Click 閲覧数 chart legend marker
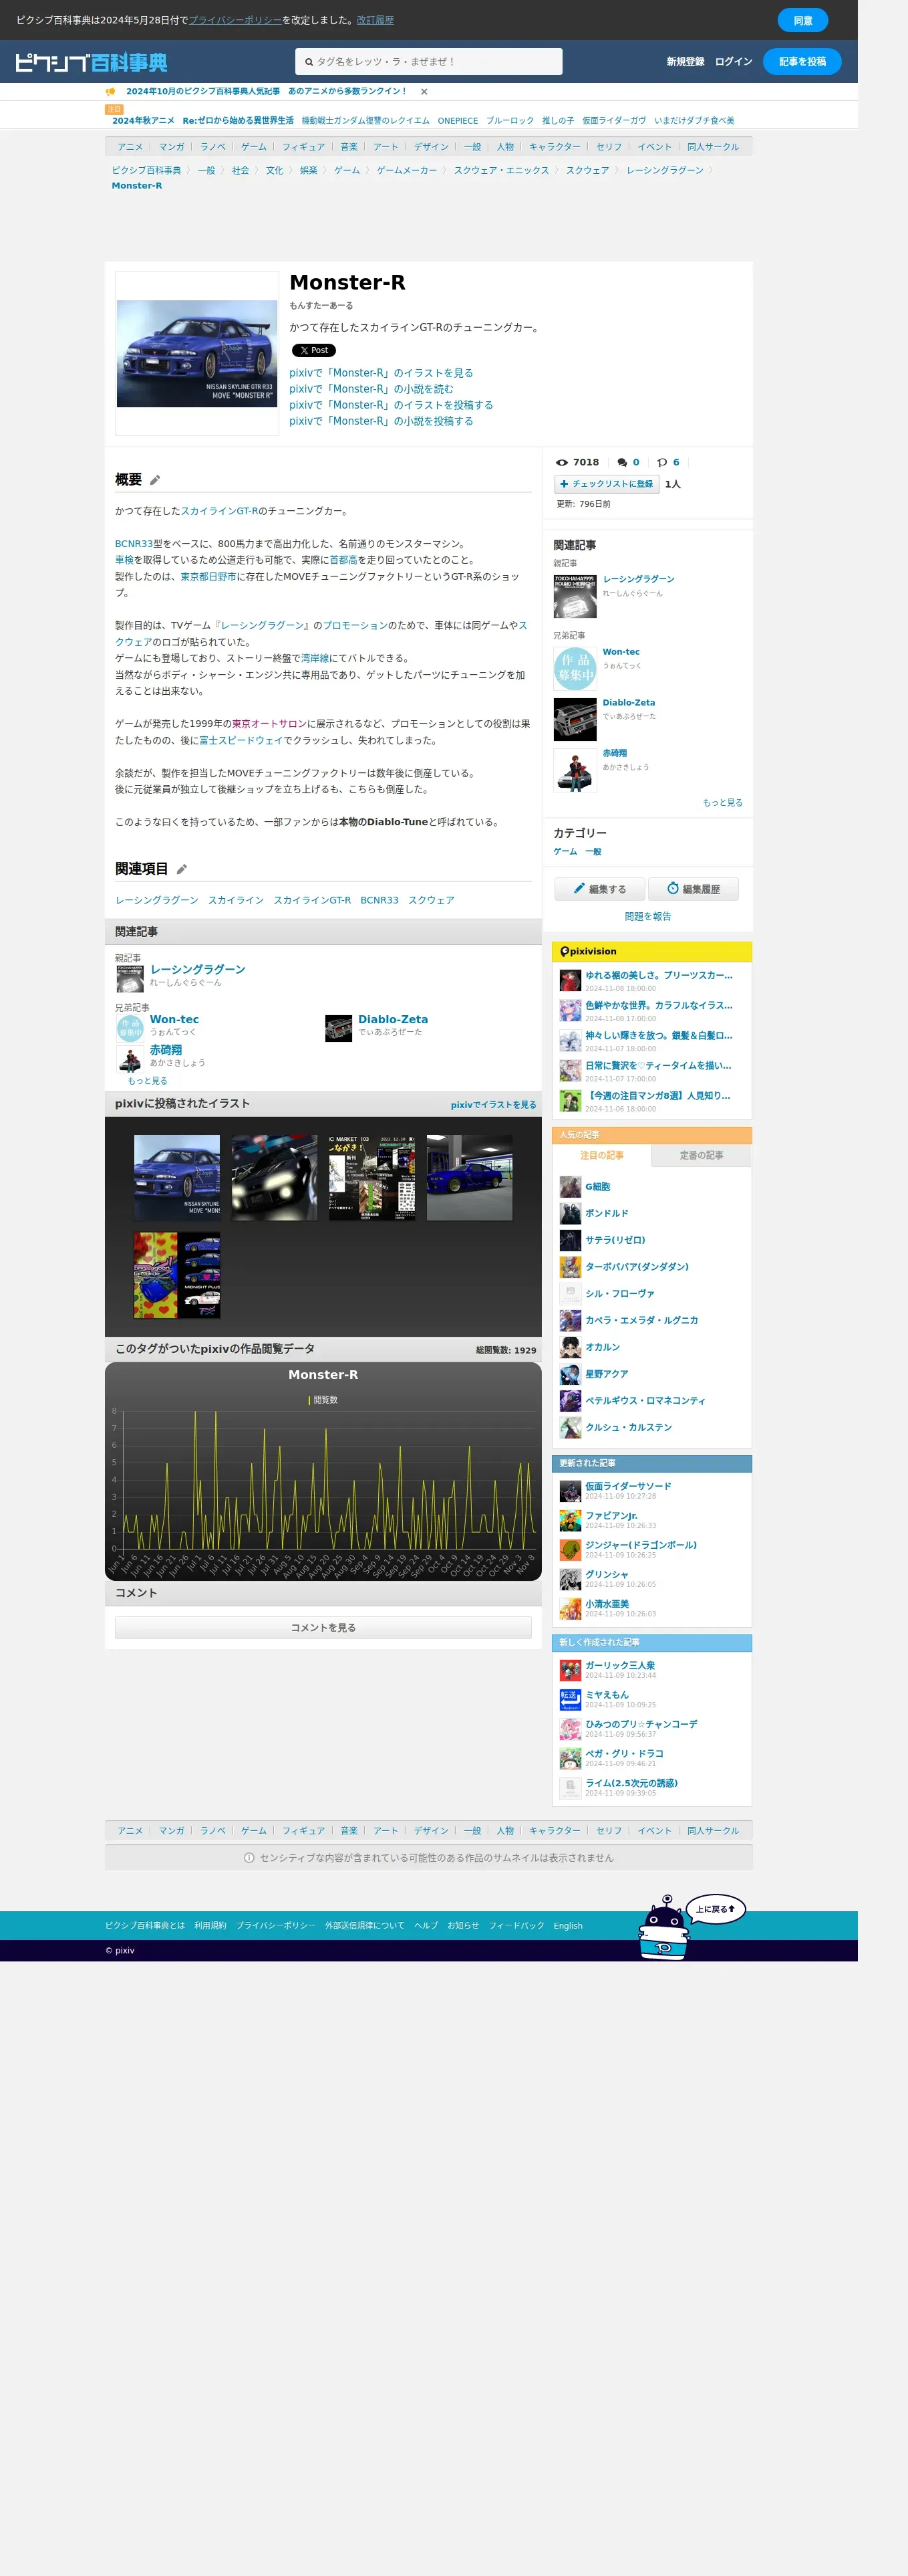Screen dimensions: 908x2576 (x=309, y=1401)
